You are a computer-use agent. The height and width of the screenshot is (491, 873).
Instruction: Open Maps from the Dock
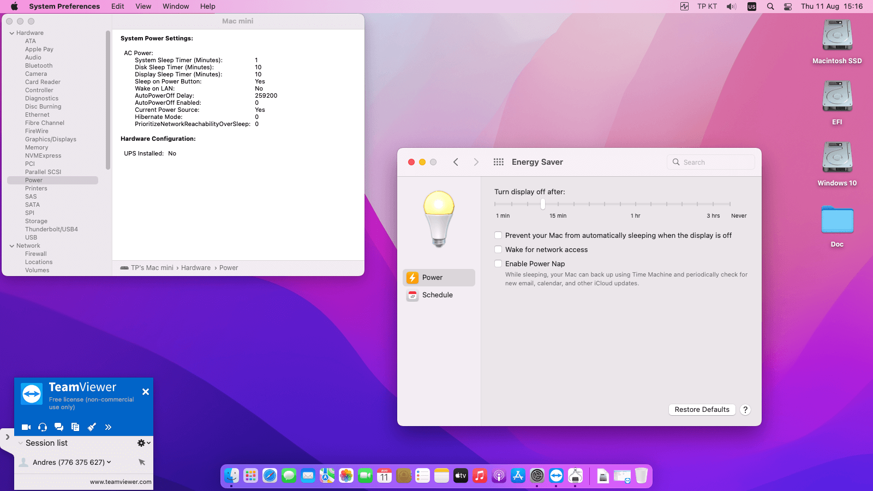point(327,476)
